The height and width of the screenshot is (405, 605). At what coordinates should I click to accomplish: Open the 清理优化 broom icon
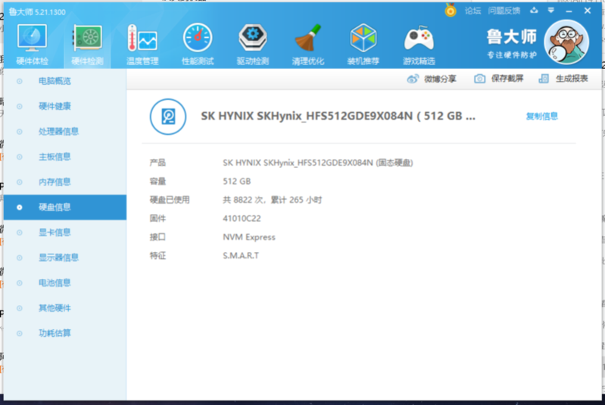[307, 42]
